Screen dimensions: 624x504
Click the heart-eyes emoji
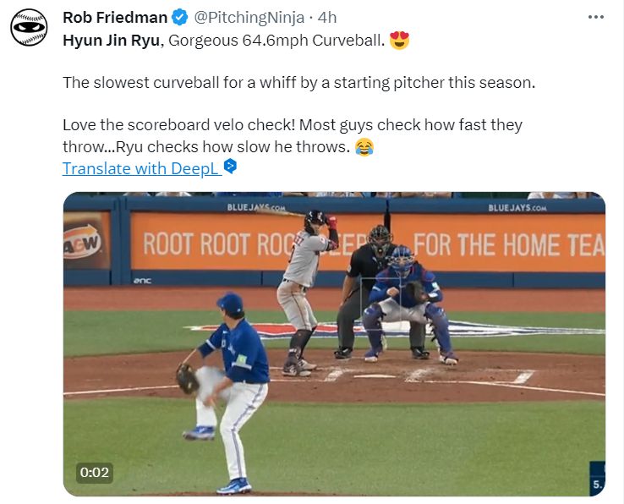[399, 40]
